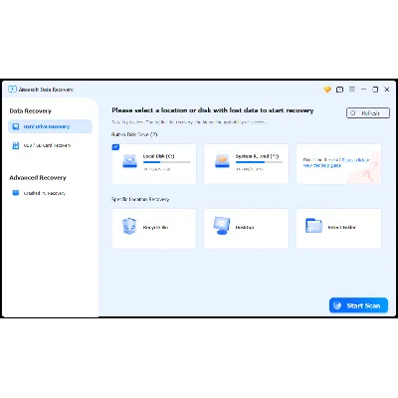This screenshot has width=398, height=398.
Task: Open Hard Drive Recovery in the sidebar
Action: coord(50,126)
